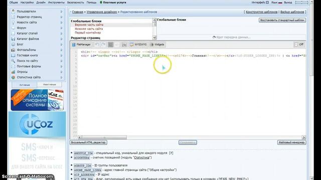Select Нижняя часть сайта template
The image size is (321, 180).
tap(89, 29)
